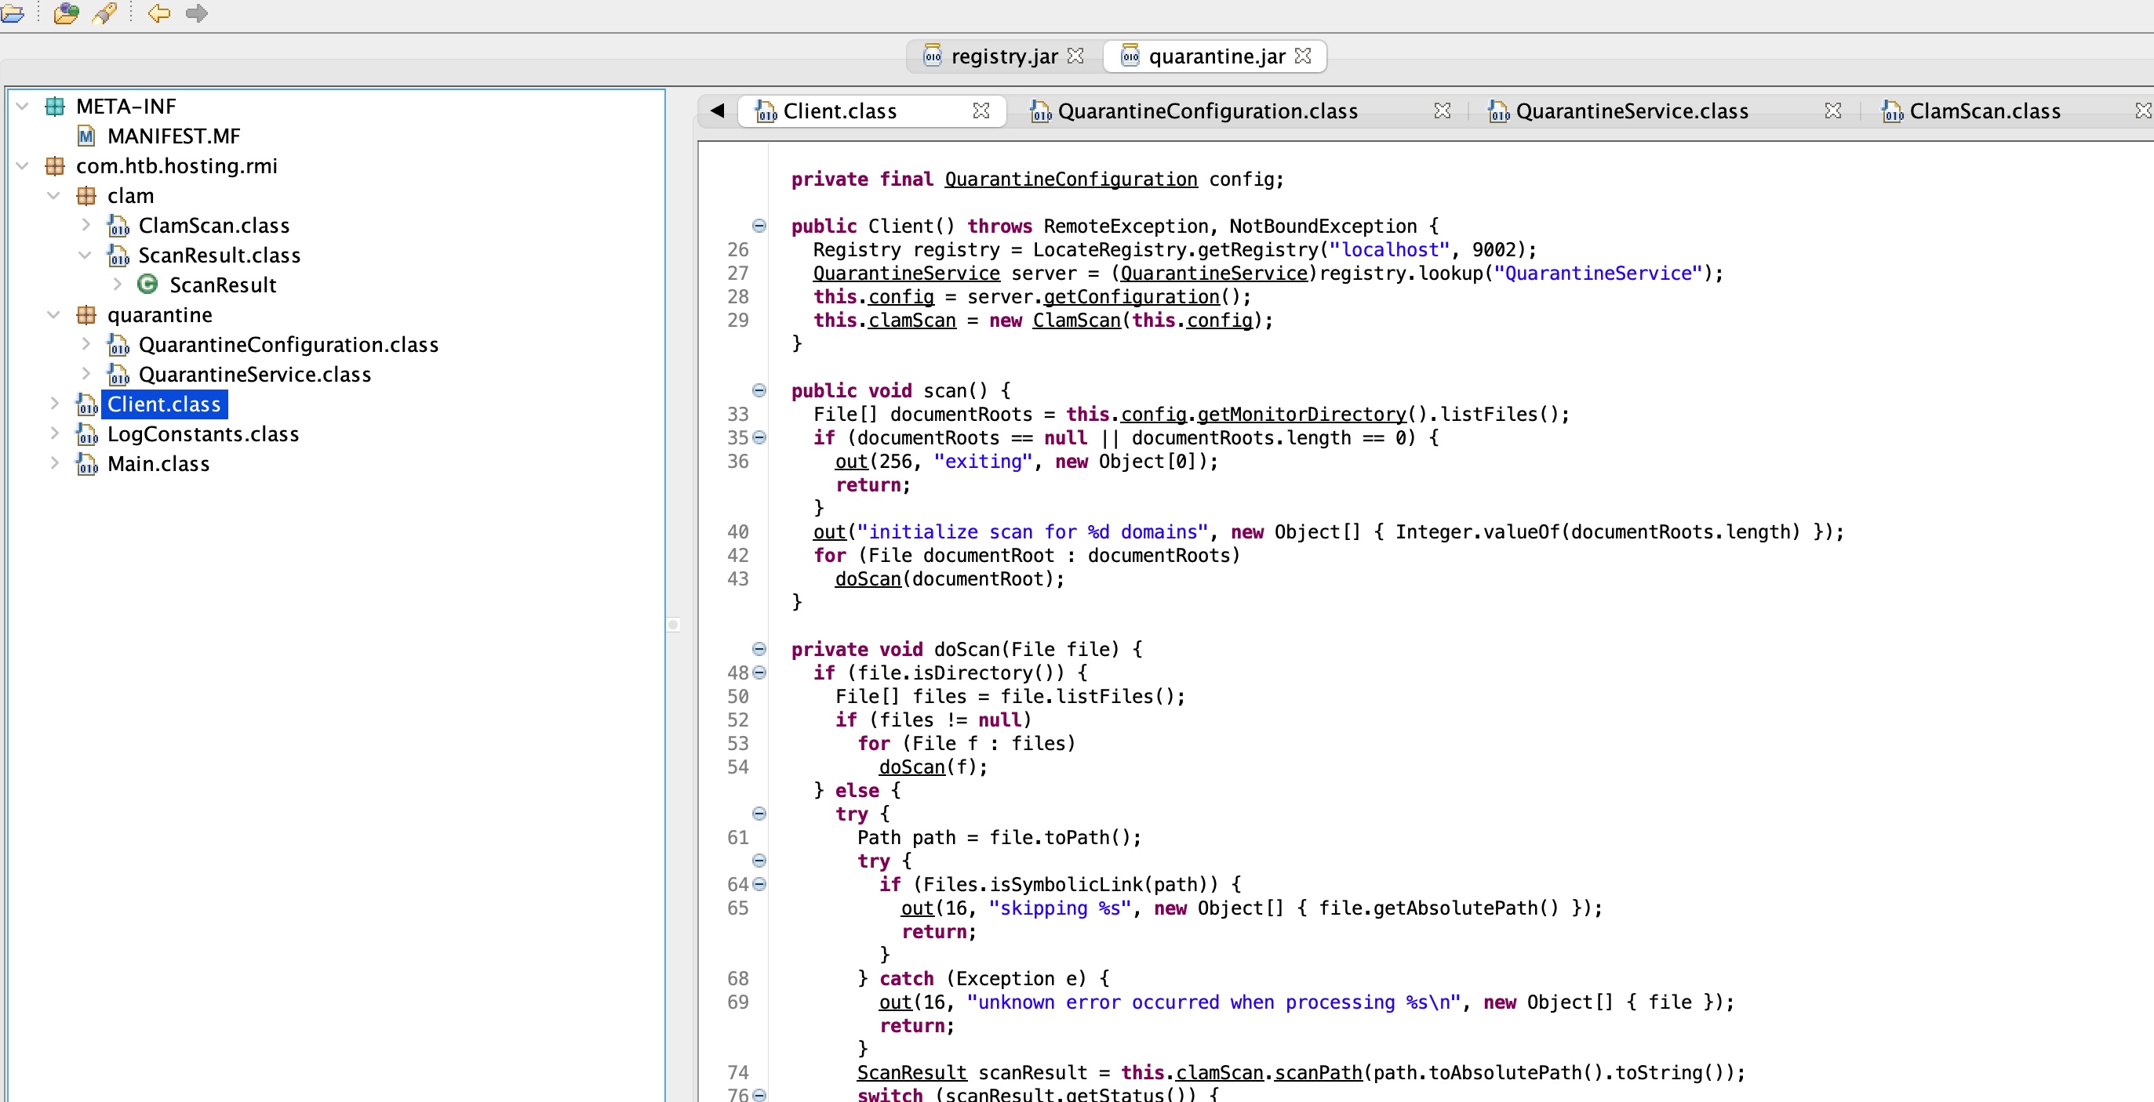Collapse the scan() method fold marker
This screenshot has height=1102, width=2154.
[x=759, y=391]
